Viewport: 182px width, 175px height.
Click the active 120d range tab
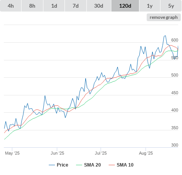125,6
